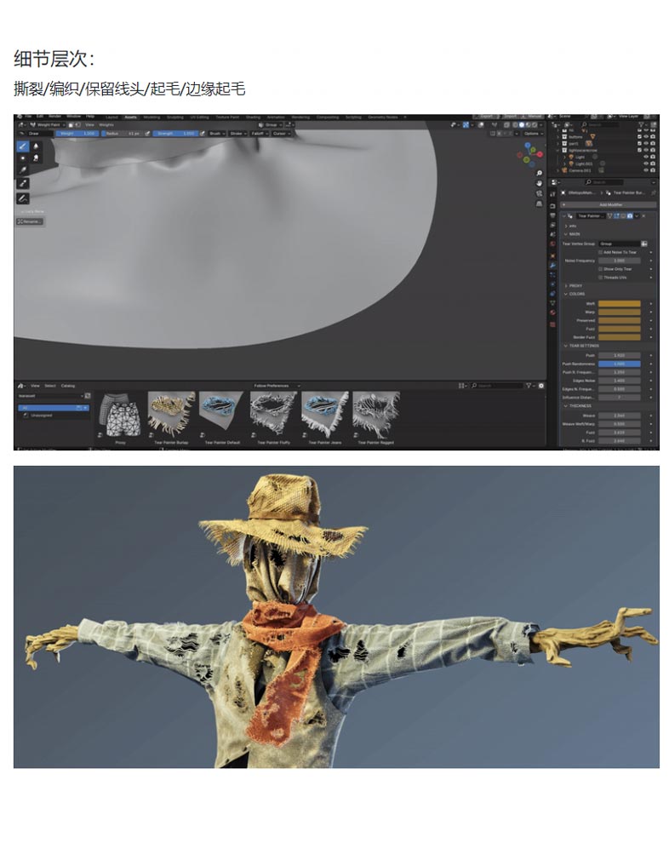
Task: Open the Modifiers wrench properties tab
Action: (x=553, y=266)
